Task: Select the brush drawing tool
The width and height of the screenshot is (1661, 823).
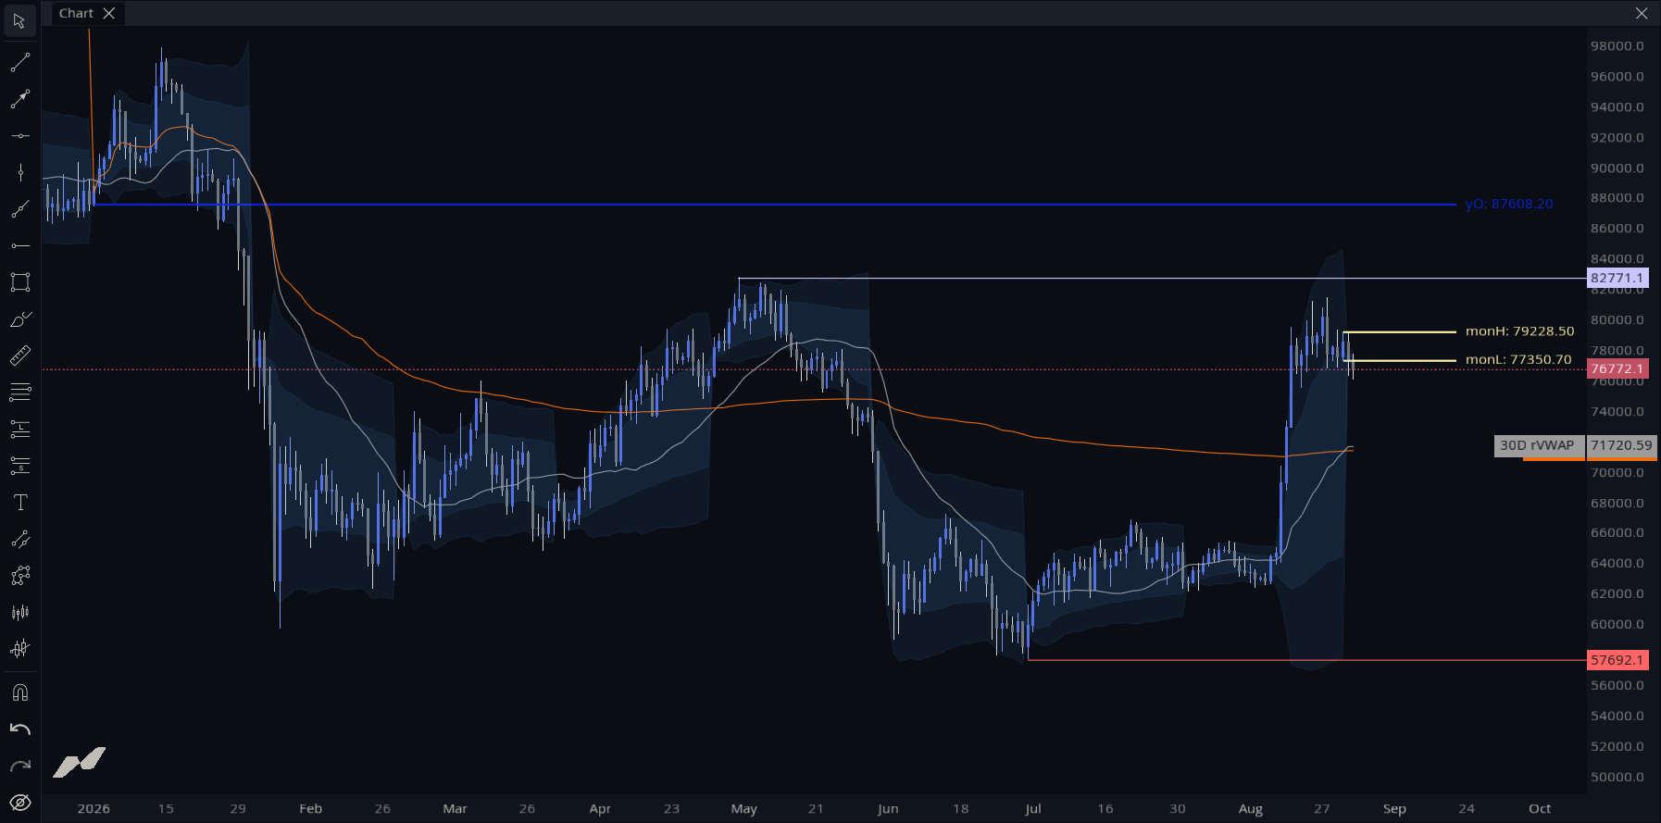Action: [19, 319]
